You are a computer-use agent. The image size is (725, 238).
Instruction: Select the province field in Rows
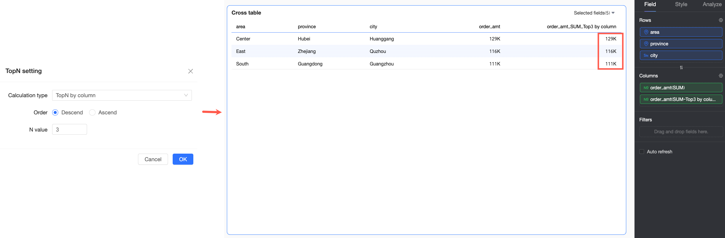(x=681, y=44)
